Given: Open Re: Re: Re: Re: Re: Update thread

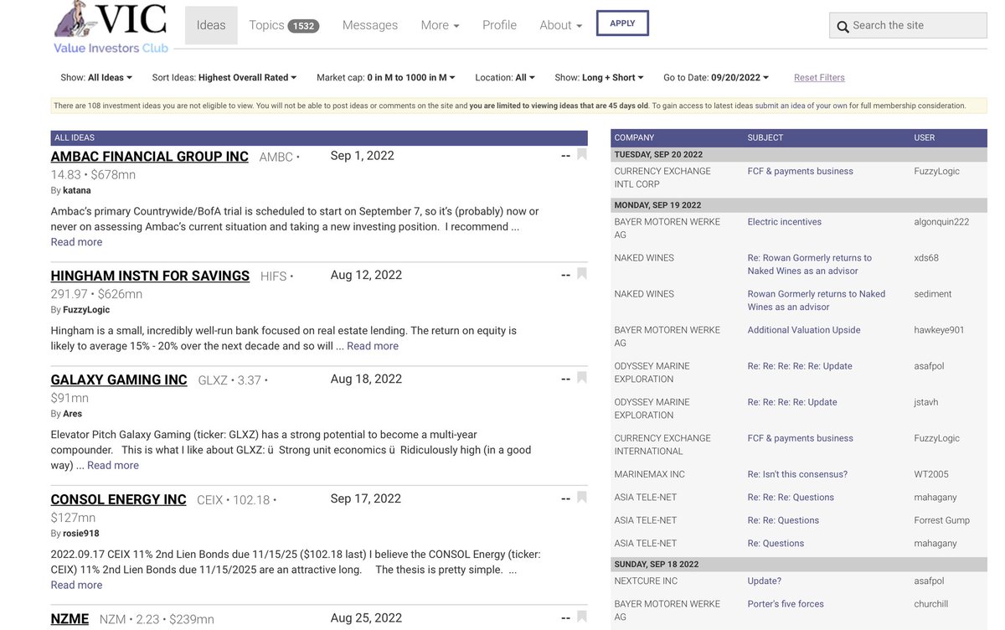Looking at the screenshot, I should tap(800, 366).
